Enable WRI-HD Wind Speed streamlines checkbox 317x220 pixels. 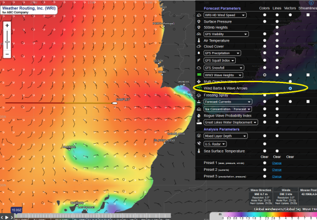point(308,15)
